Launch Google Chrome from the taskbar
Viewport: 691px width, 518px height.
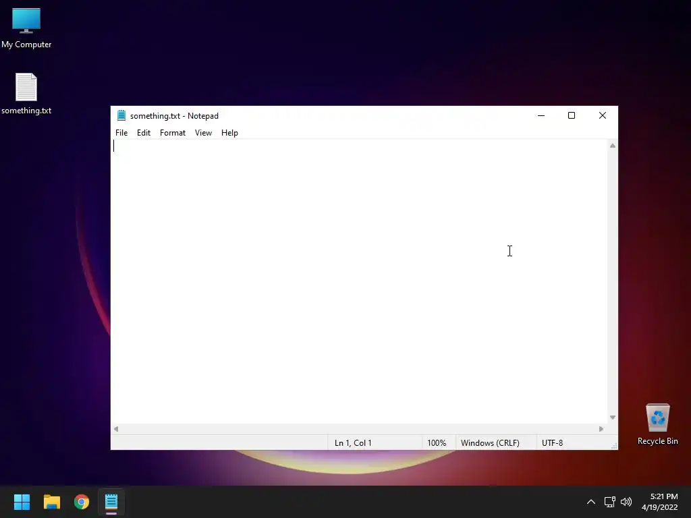(82, 502)
